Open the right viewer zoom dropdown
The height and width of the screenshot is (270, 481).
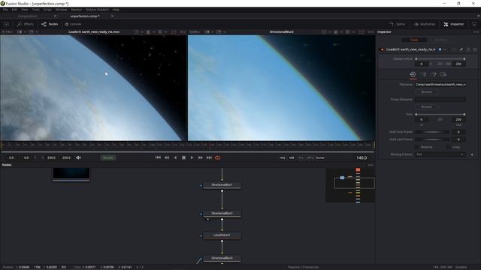(195, 31)
